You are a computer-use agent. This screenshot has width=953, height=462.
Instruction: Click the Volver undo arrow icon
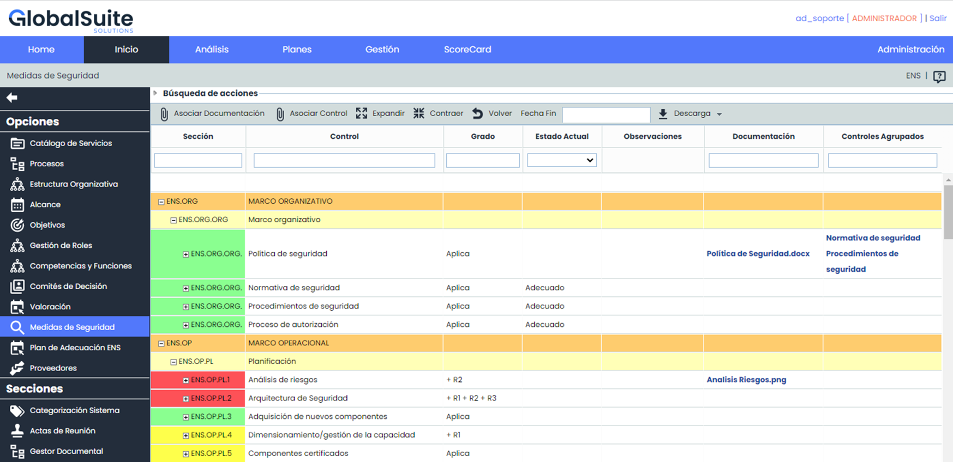[477, 113]
